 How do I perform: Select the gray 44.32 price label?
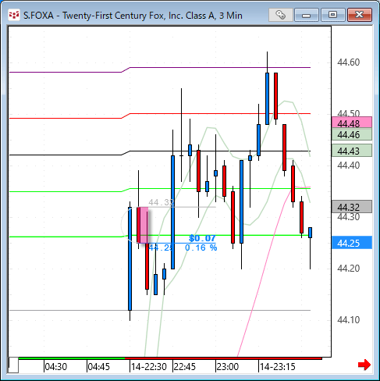(352, 207)
